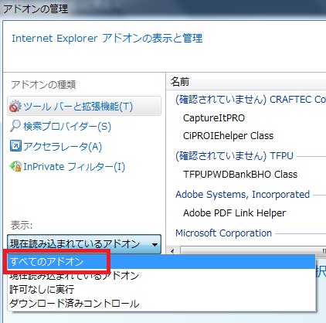This screenshot has width=326, height=323.
Task: Click the search provider magnifier icon
Action: point(15,126)
